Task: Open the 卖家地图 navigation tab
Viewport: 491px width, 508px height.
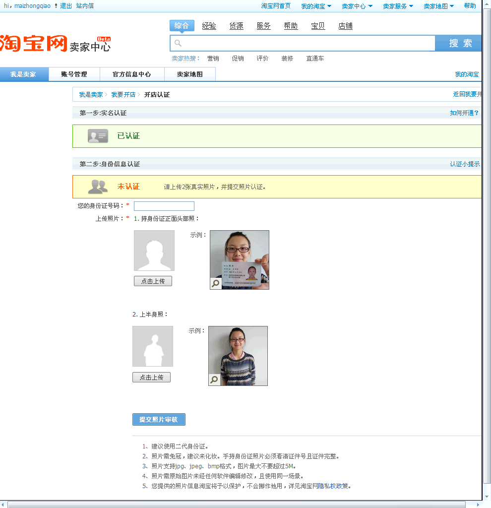Action: coord(190,74)
